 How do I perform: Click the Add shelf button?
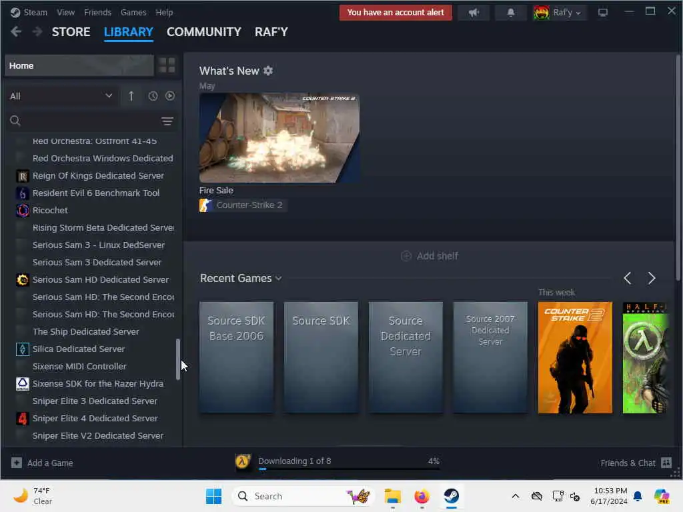[430, 256]
